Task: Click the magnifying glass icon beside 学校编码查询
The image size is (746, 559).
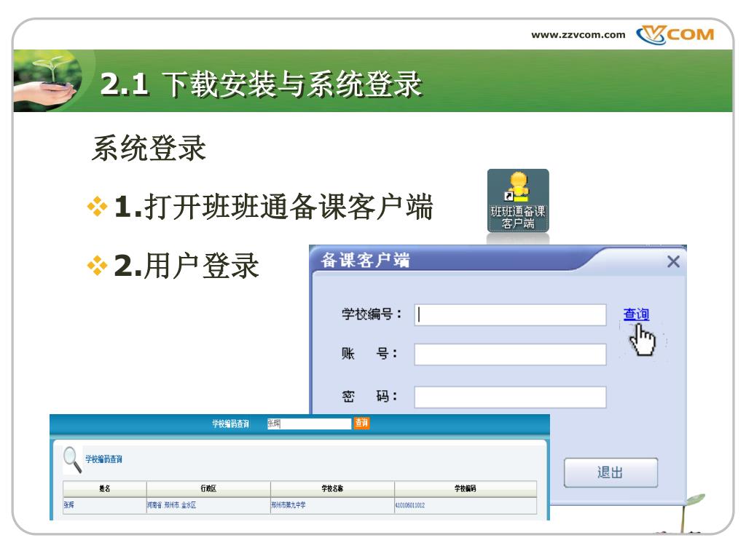Action: click(72, 460)
